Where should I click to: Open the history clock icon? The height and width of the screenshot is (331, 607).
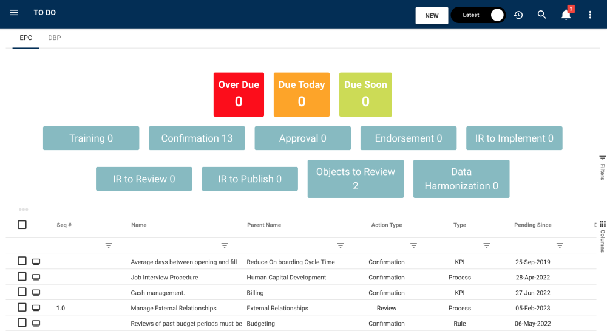518,15
